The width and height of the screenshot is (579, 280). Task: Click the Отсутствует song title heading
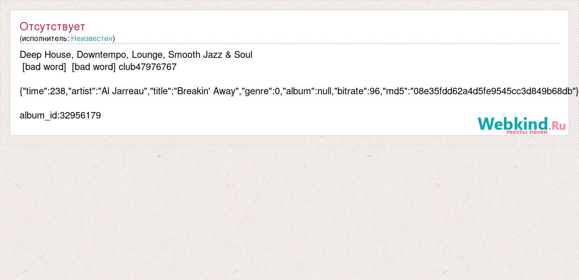52,26
